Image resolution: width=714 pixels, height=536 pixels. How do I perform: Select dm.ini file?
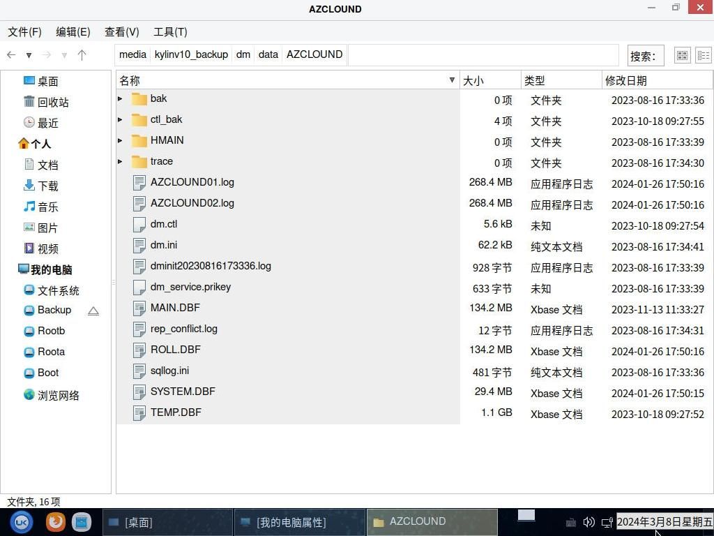(164, 245)
